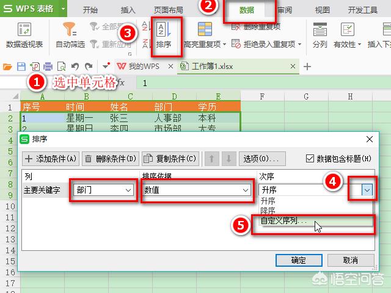Open the 视图 ribbon tab
The height and width of the screenshot is (293, 391).
[322, 10]
